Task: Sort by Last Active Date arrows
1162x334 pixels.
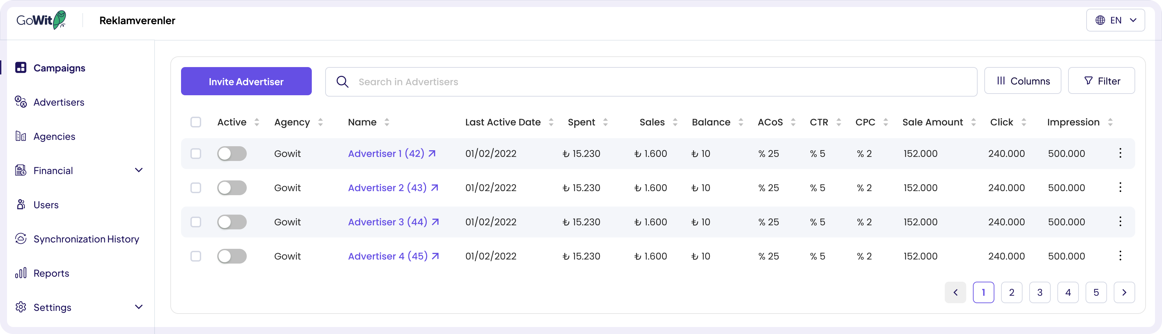Action: point(551,122)
